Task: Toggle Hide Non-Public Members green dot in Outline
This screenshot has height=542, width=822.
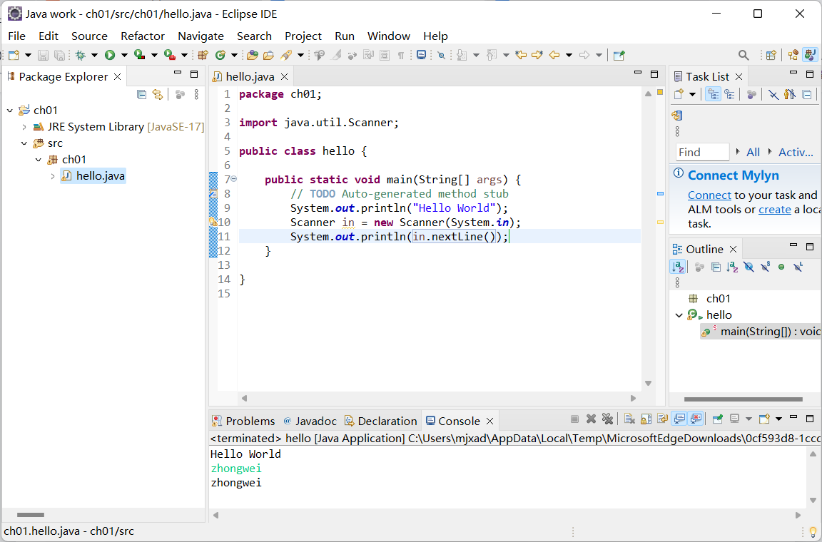Action: (x=781, y=267)
